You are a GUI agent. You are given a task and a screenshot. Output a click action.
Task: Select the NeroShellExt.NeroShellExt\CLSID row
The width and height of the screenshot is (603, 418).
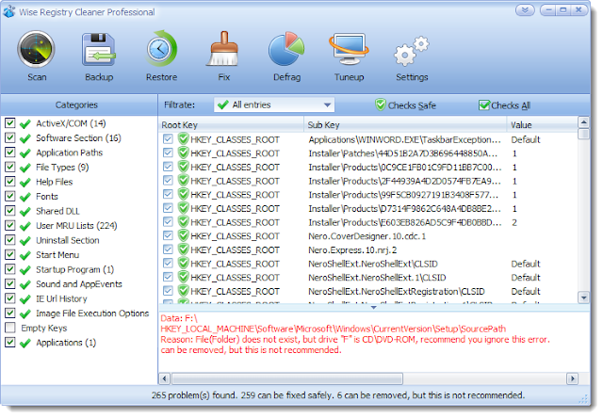(368, 264)
